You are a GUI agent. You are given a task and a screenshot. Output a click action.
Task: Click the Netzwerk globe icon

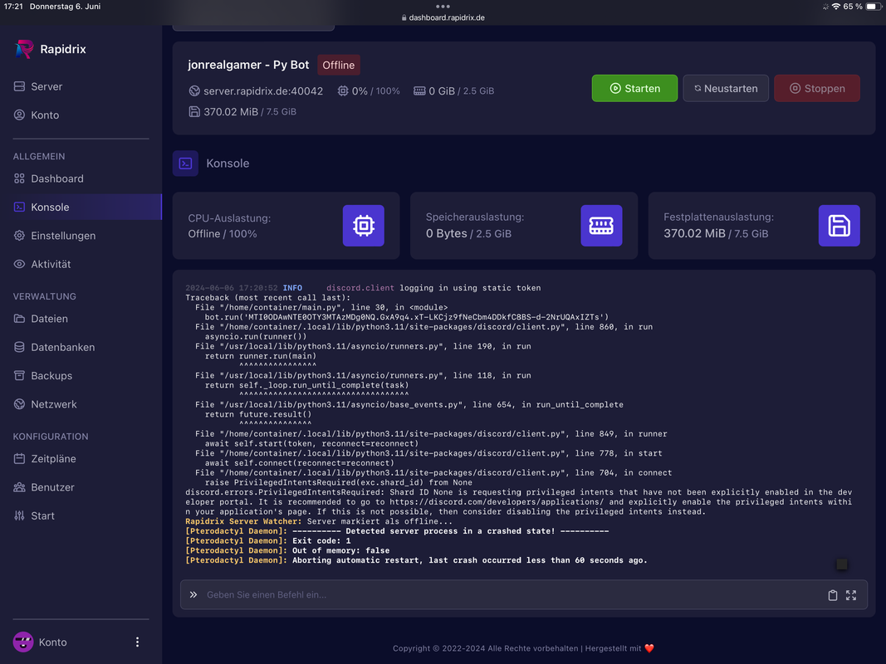(x=19, y=404)
